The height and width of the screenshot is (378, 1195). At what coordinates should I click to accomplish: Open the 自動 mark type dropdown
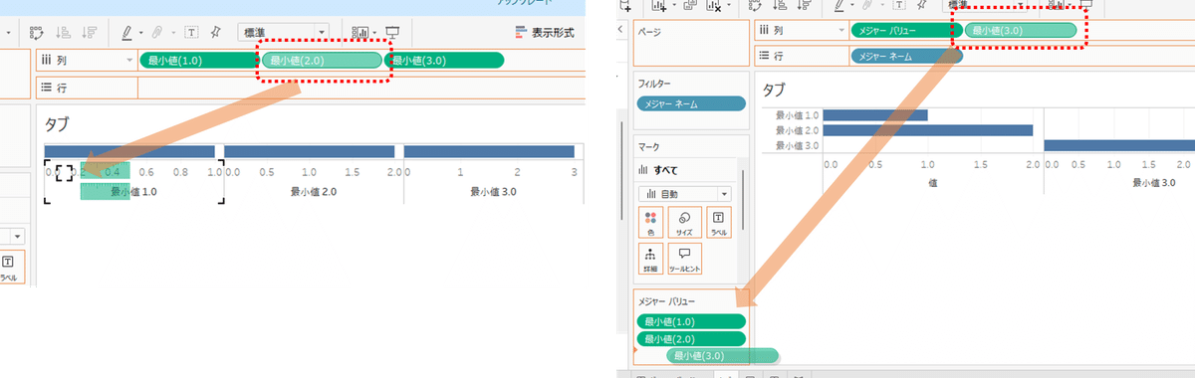click(x=685, y=194)
